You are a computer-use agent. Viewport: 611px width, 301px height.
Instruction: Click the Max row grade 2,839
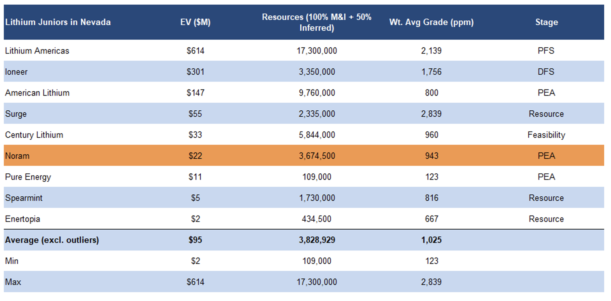[432, 282]
